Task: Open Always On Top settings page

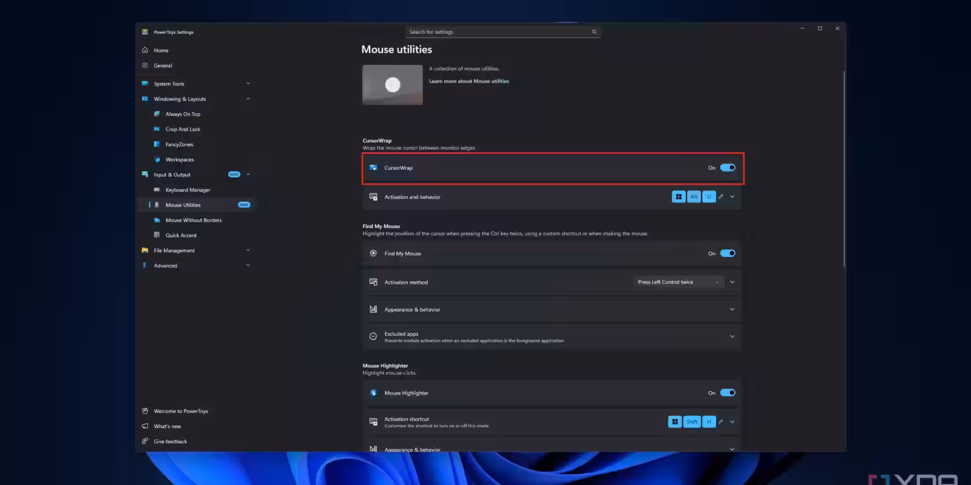Action: [183, 114]
